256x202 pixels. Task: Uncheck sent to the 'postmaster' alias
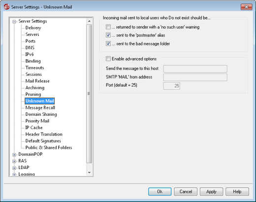pos(108,35)
